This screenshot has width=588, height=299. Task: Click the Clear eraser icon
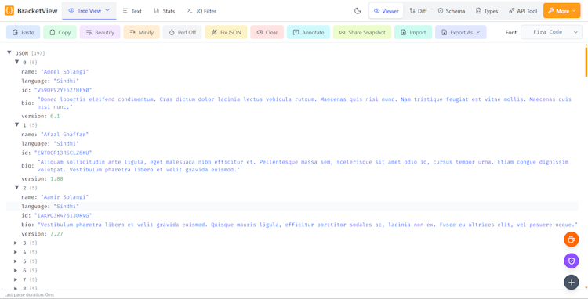[260, 32]
